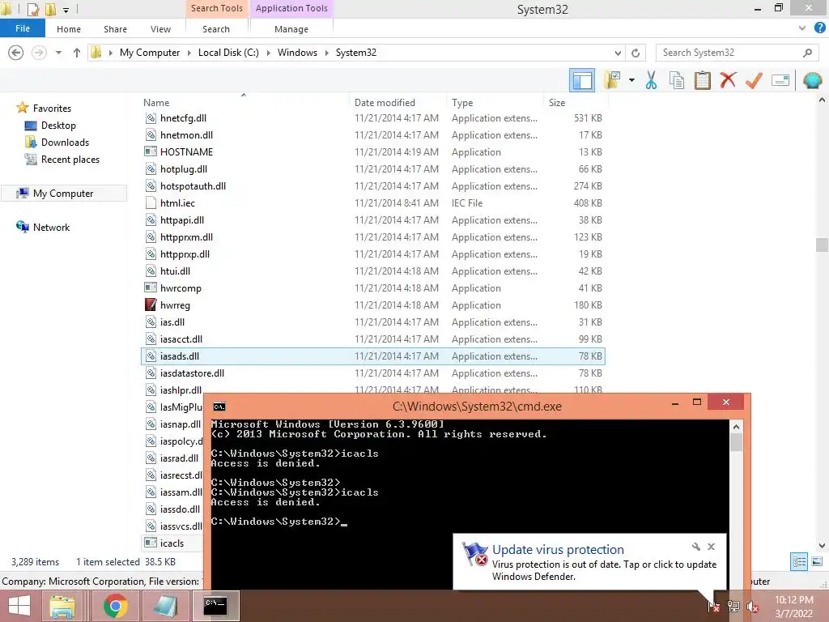Select Network in navigation pane

51,228
